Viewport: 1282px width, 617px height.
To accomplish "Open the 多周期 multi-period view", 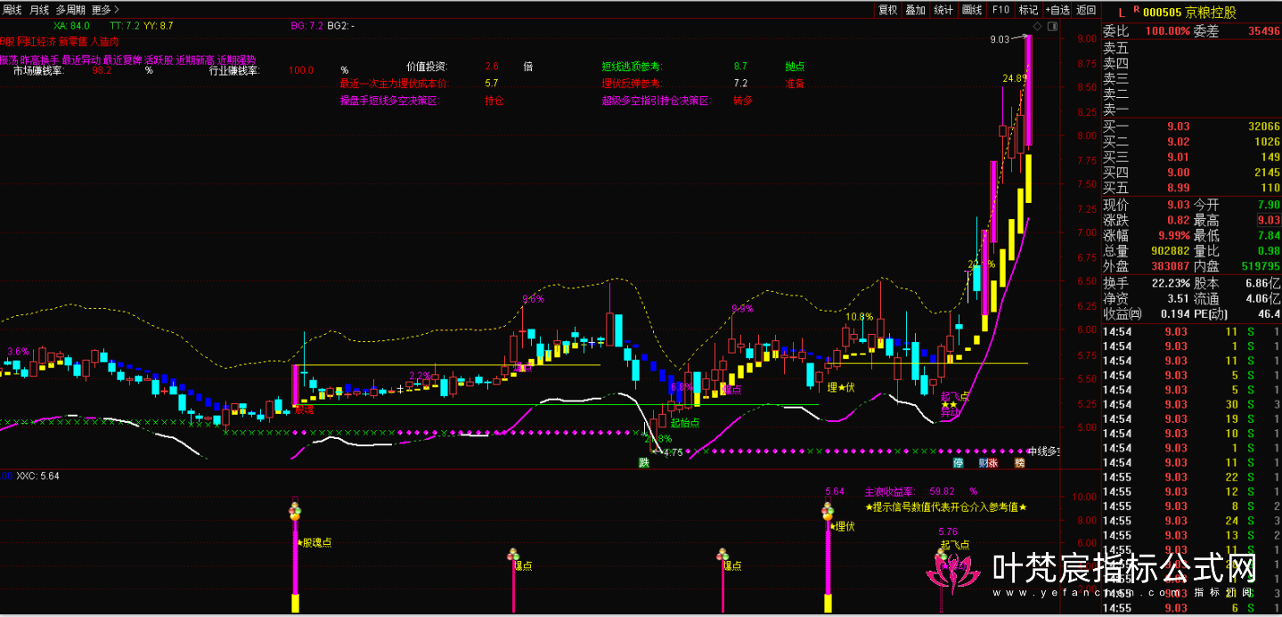I will 71,10.
